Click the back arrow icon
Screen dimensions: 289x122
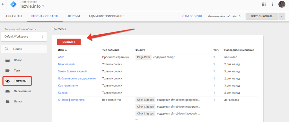coord(3,4)
